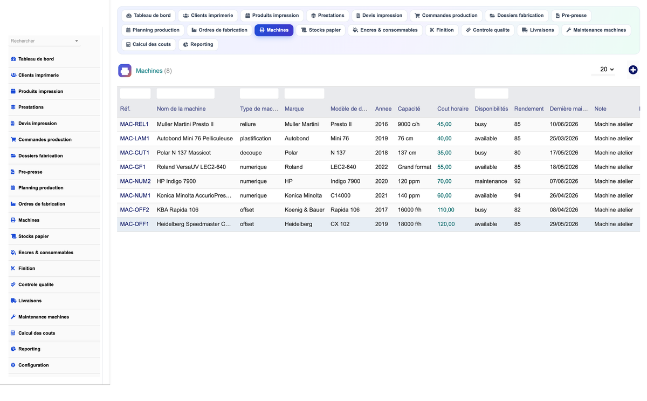Select the Stocks papier top tab
Viewport: 647px width, 401px height.
click(321, 30)
